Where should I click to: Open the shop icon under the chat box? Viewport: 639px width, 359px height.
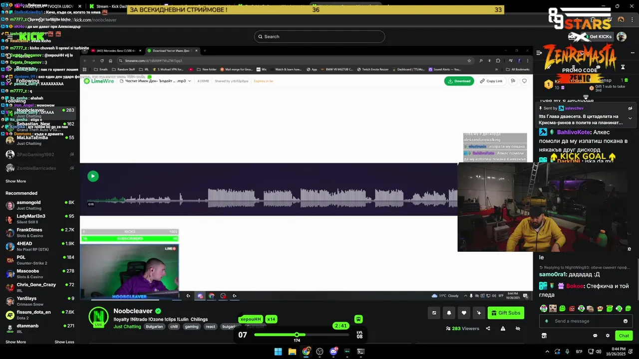[544, 336]
